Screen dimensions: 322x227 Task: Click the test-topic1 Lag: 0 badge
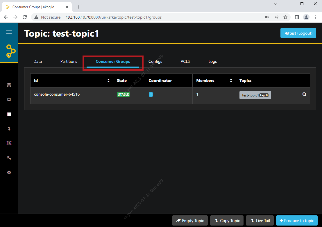255,95
